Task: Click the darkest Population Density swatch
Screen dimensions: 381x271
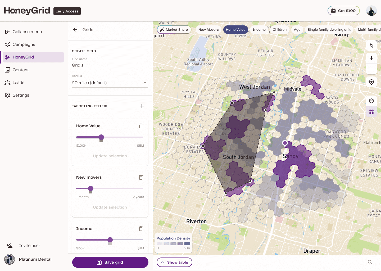Action: pos(187,244)
